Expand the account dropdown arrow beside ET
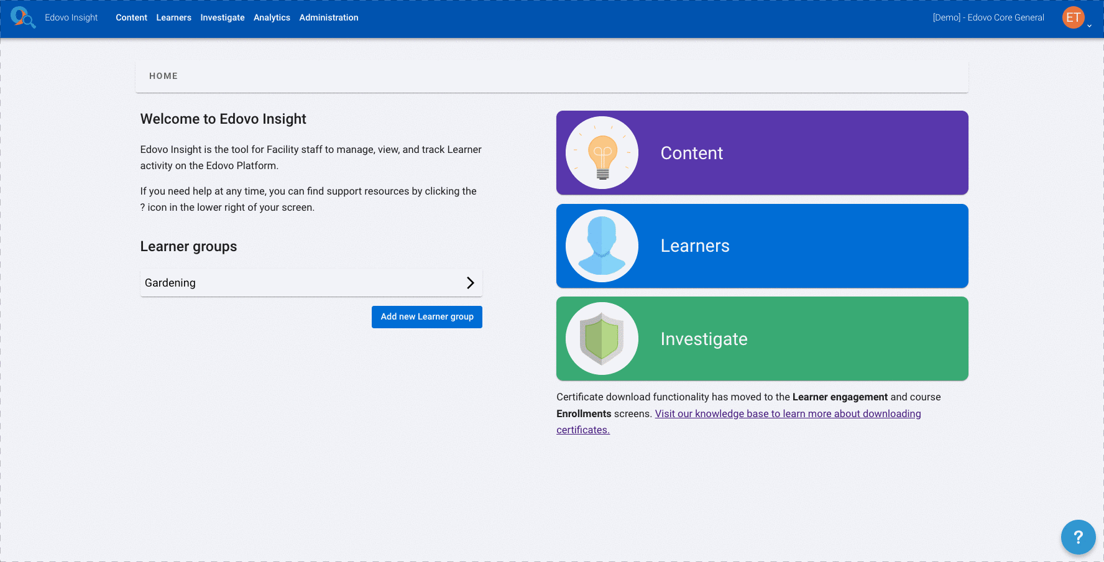 [x=1089, y=26]
